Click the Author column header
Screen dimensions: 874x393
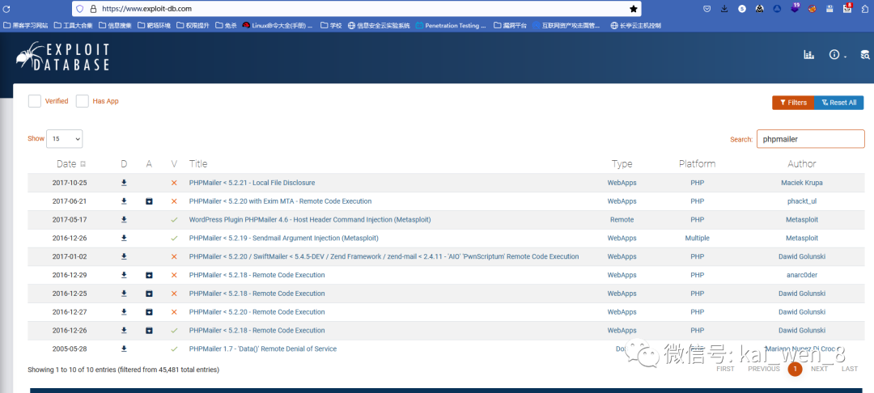(801, 163)
